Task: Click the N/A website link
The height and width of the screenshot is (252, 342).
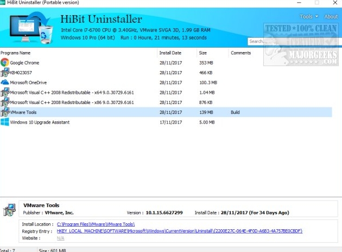Action: (60, 238)
